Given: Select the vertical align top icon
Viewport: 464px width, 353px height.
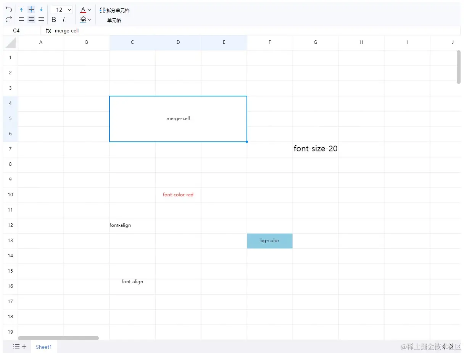Looking at the screenshot, I should click(x=21, y=10).
